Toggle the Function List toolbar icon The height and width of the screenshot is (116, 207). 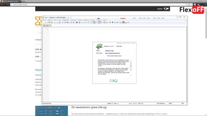[107, 23]
